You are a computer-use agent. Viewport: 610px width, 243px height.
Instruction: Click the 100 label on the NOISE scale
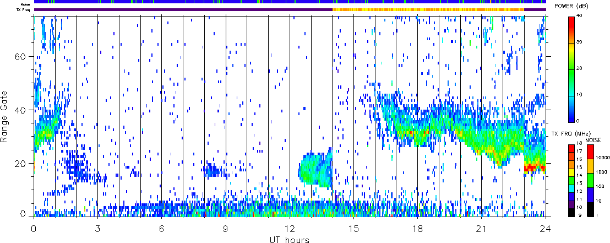[x=600, y=186]
